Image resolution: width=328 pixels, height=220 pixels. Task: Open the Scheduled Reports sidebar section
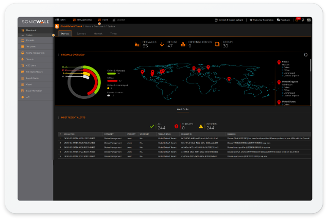[36, 72]
